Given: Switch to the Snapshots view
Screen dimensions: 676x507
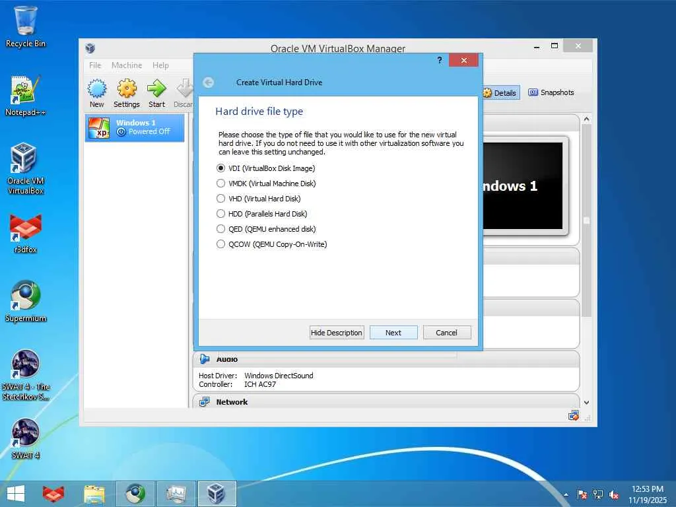Looking at the screenshot, I should click(x=551, y=92).
